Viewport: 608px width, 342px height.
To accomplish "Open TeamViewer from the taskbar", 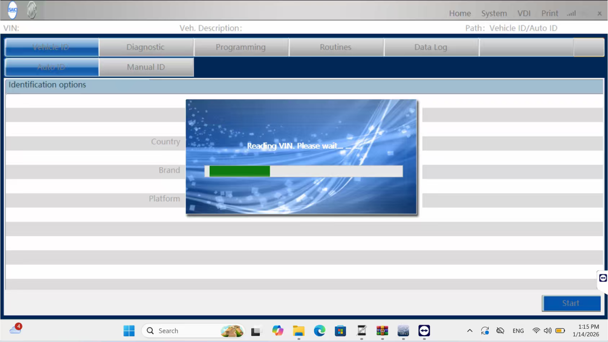I will tap(424, 331).
